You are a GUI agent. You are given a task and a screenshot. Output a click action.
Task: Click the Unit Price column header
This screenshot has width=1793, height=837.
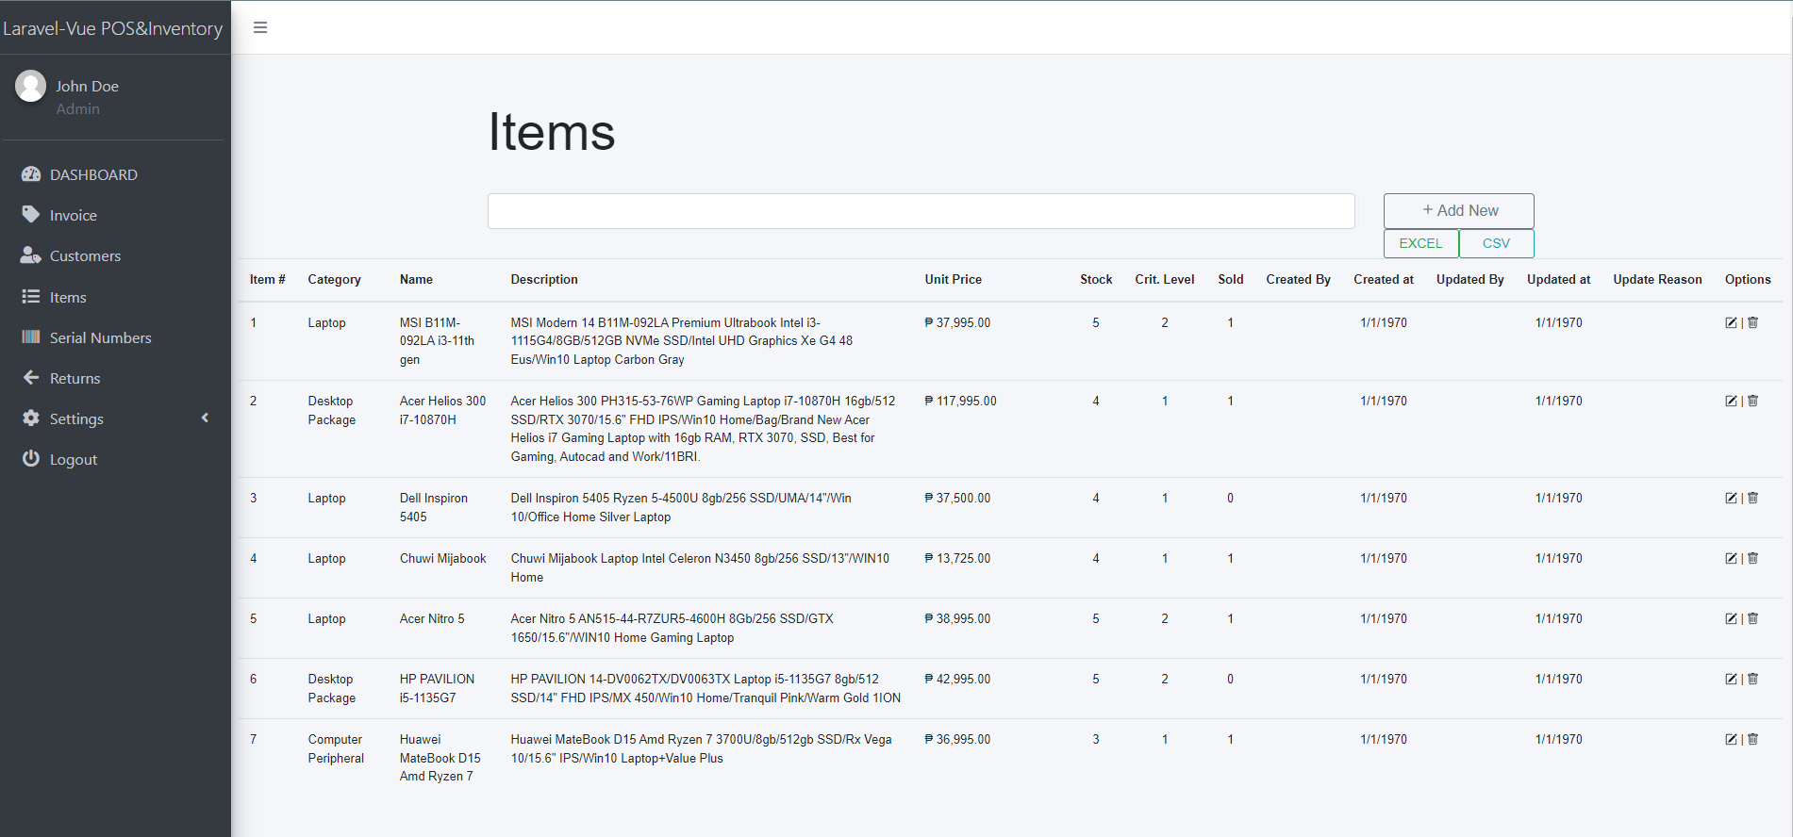pyautogui.click(x=953, y=279)
